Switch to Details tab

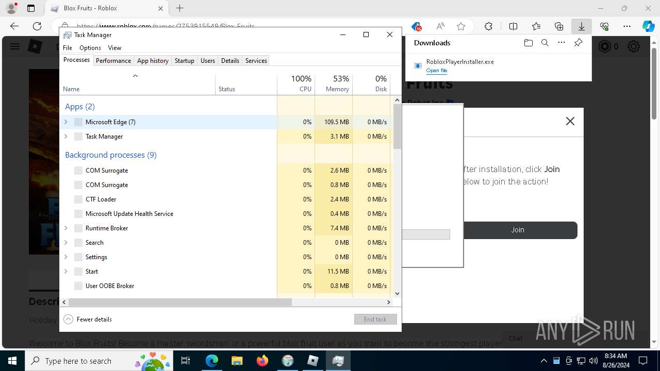[230, 61]
